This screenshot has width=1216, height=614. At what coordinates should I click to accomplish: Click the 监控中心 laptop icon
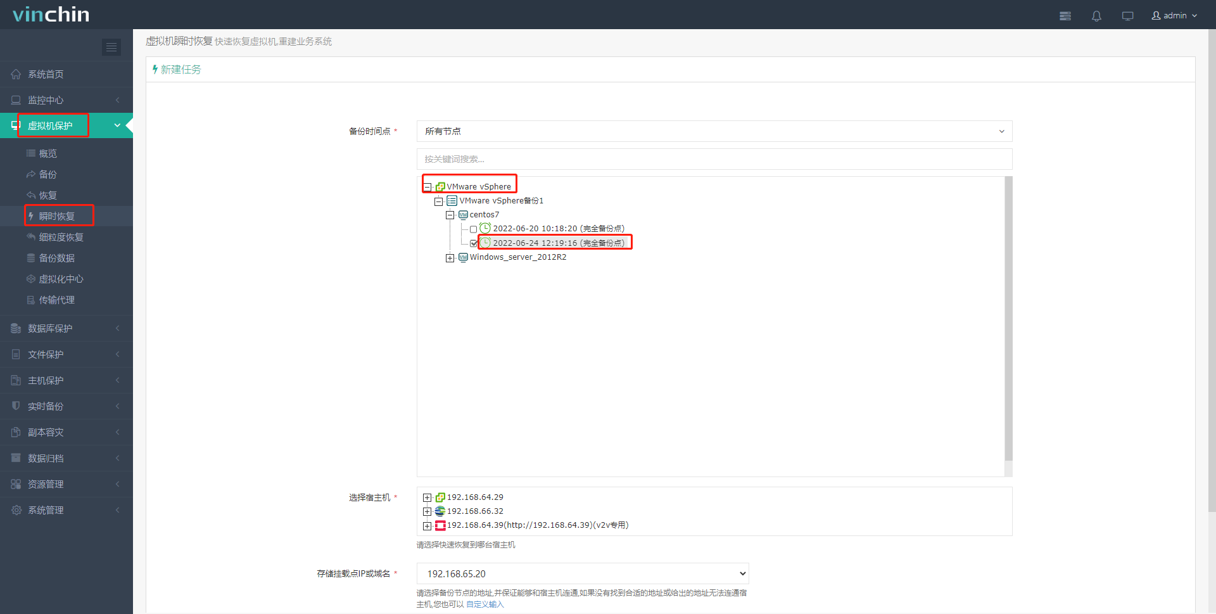click(16, 100)
